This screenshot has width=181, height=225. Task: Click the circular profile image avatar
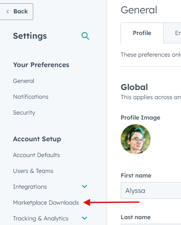[x=136, y=139]
